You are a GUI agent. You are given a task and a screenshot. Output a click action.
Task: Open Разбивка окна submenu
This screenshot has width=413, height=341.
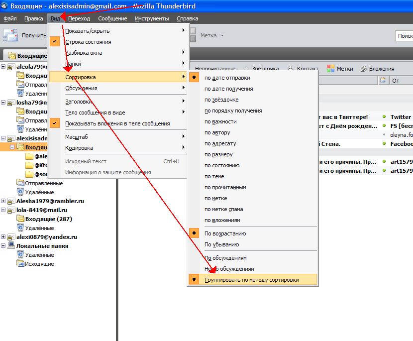pyautogui.click(x=118, y=53)
